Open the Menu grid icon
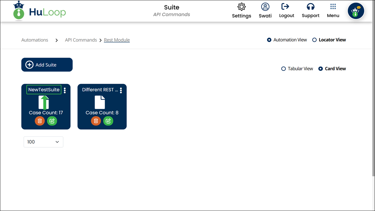This screenshot has height=211, width=375. 333,6
